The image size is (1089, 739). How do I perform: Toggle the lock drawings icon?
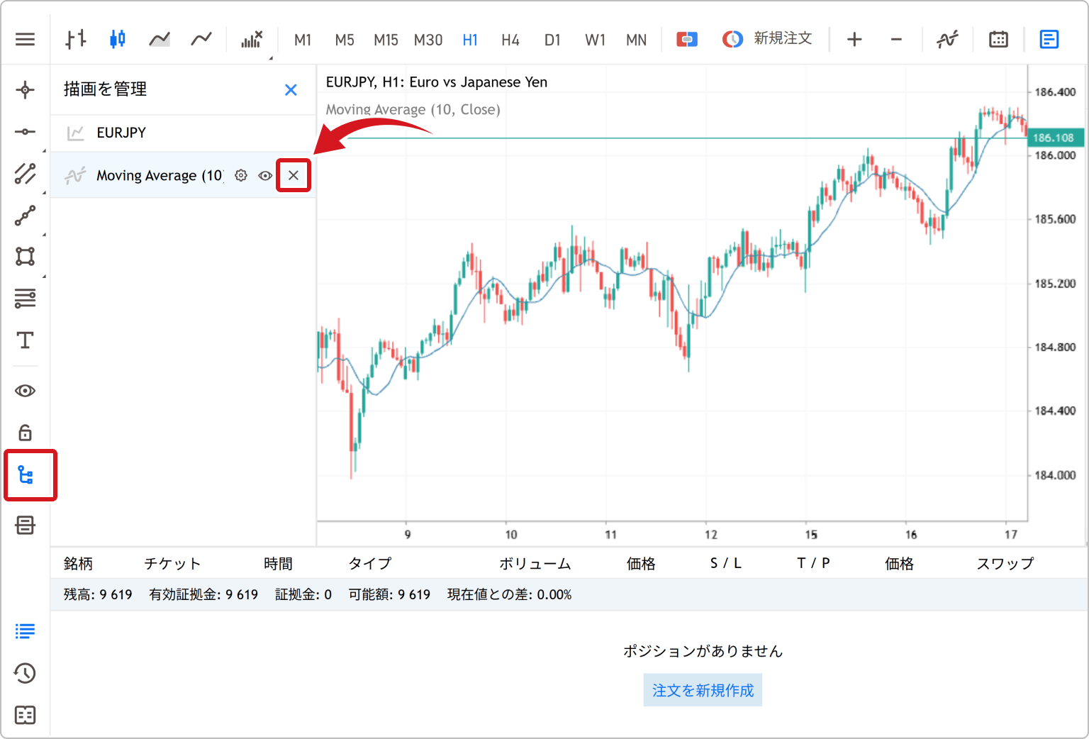click(x=25, y=432)
